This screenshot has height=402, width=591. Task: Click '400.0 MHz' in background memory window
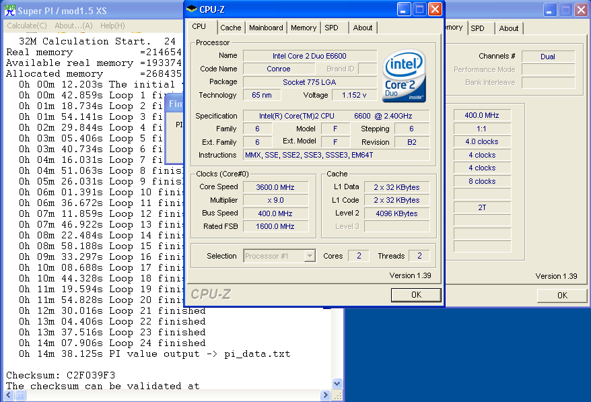[482, 115]
